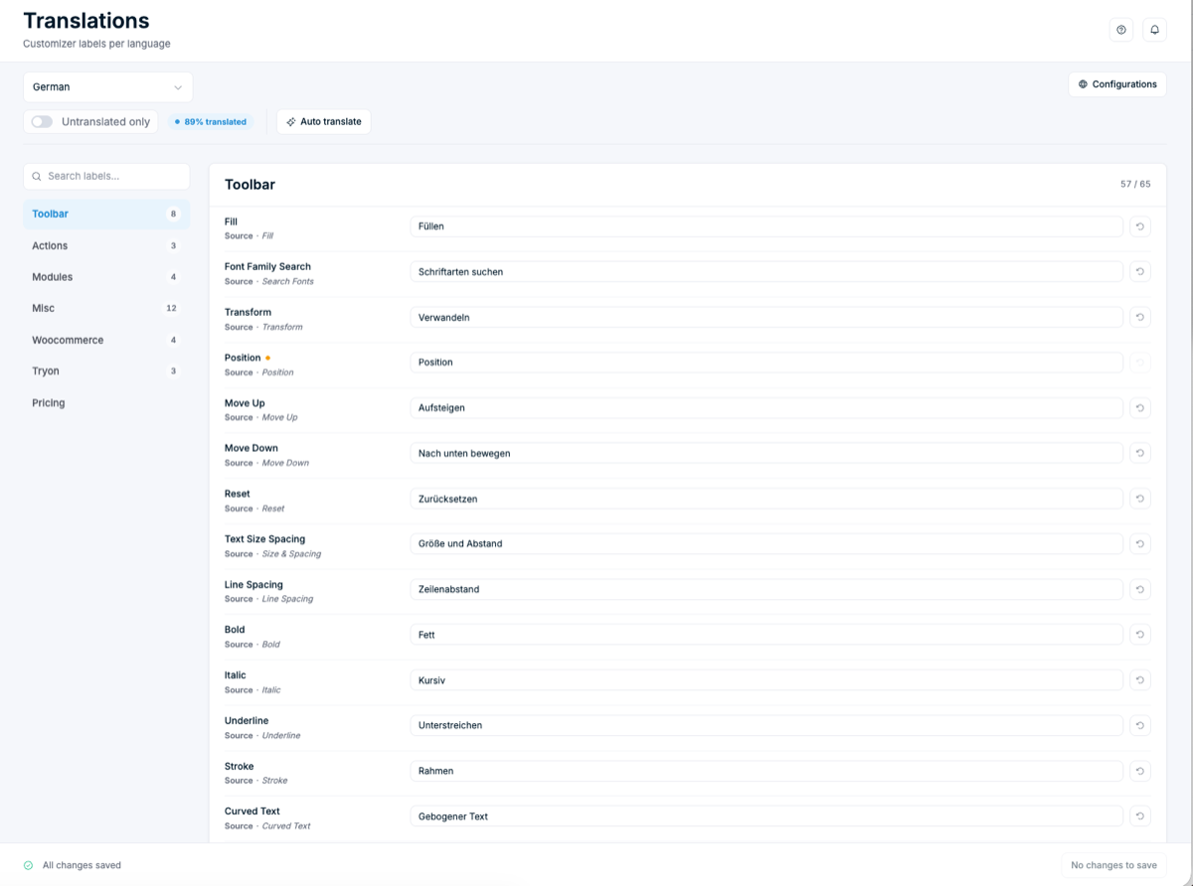The width and height of the screenshot is (1193, 886).
Task: Open Configurations
Action: [x=1117, y=84]
